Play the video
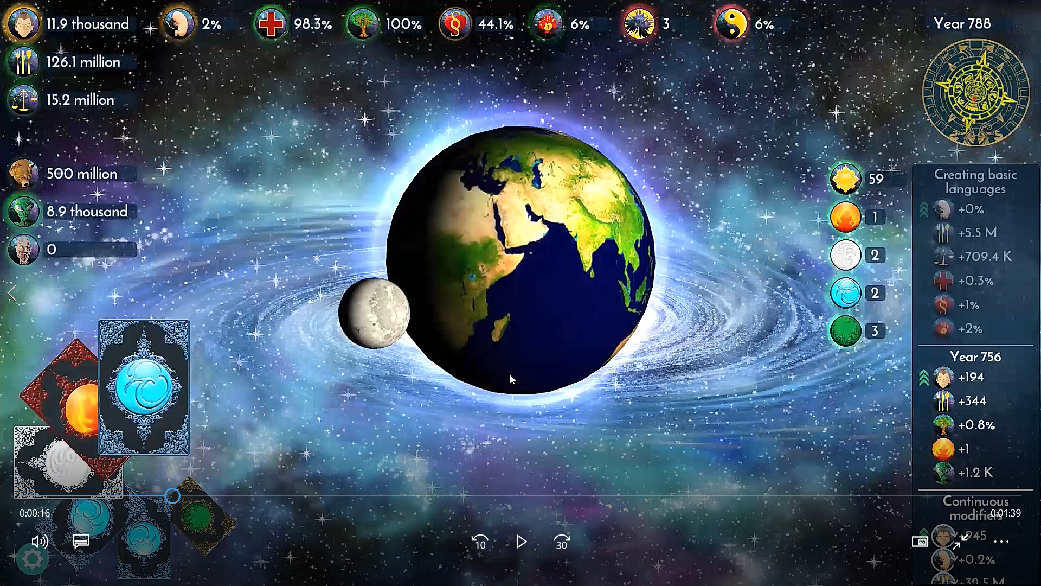The height and width of the screenshot is (586, 1041). [521, 542]
